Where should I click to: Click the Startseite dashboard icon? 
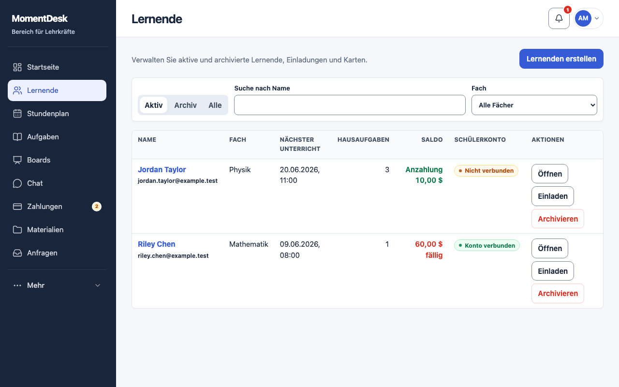pos(17,67)
